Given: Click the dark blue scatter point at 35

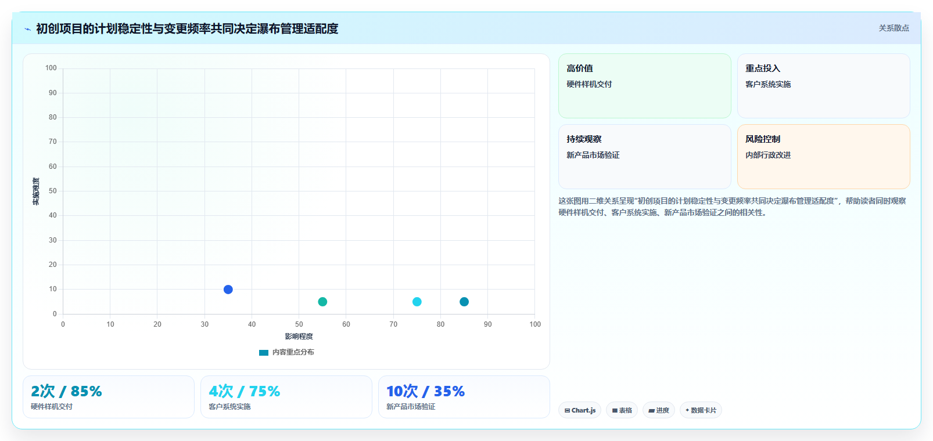Looking at the screenshot, I should tap(228, 290).
